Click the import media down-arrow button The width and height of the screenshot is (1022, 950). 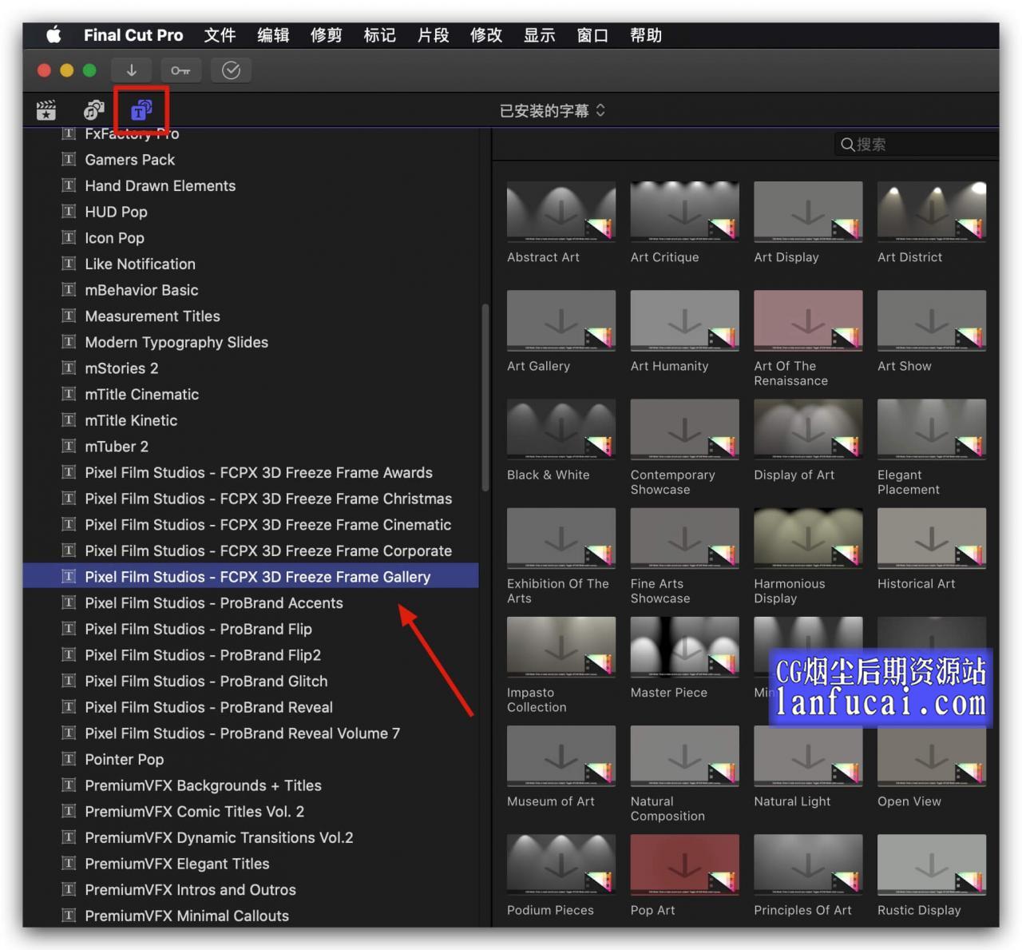click(132, 70)
